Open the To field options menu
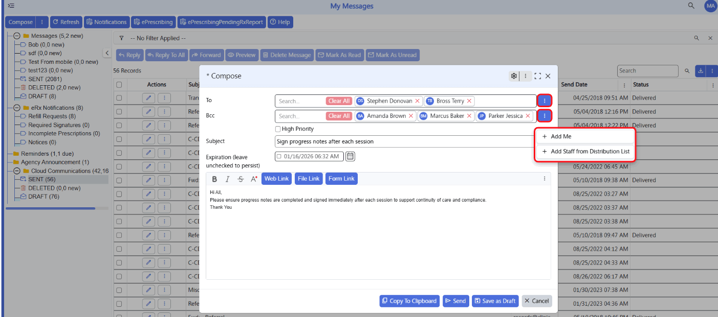This screenshot has height=317, width=718. click(x=545, y=101)
